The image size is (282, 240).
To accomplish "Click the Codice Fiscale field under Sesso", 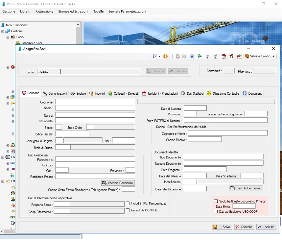I will pyautogui.click(x=72, y=133).
